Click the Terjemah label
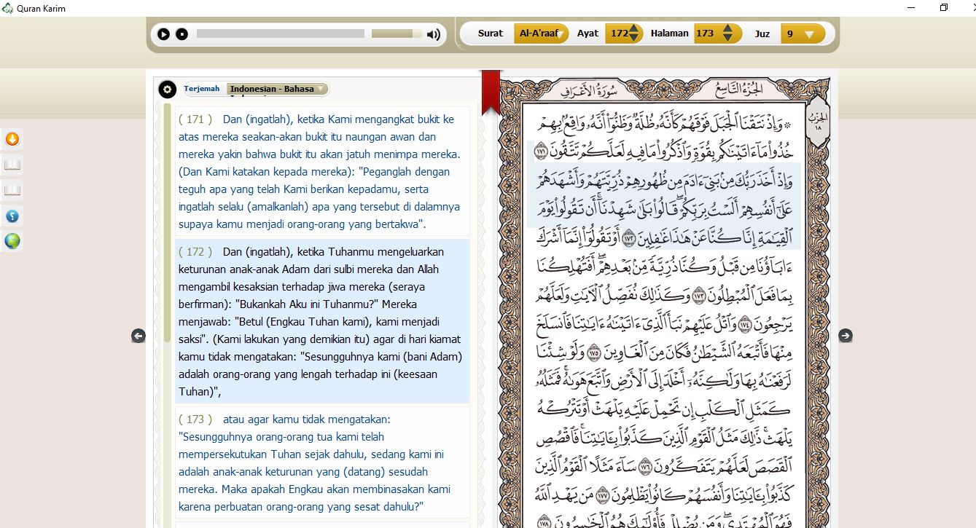 201,89
